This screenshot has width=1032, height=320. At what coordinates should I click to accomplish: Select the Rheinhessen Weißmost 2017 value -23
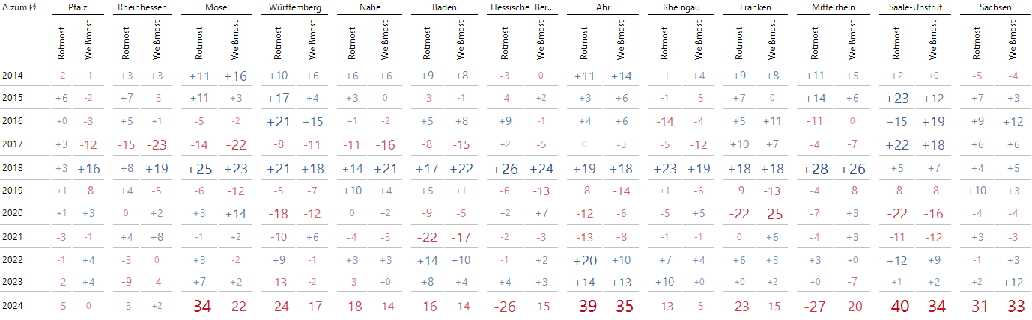157,146
